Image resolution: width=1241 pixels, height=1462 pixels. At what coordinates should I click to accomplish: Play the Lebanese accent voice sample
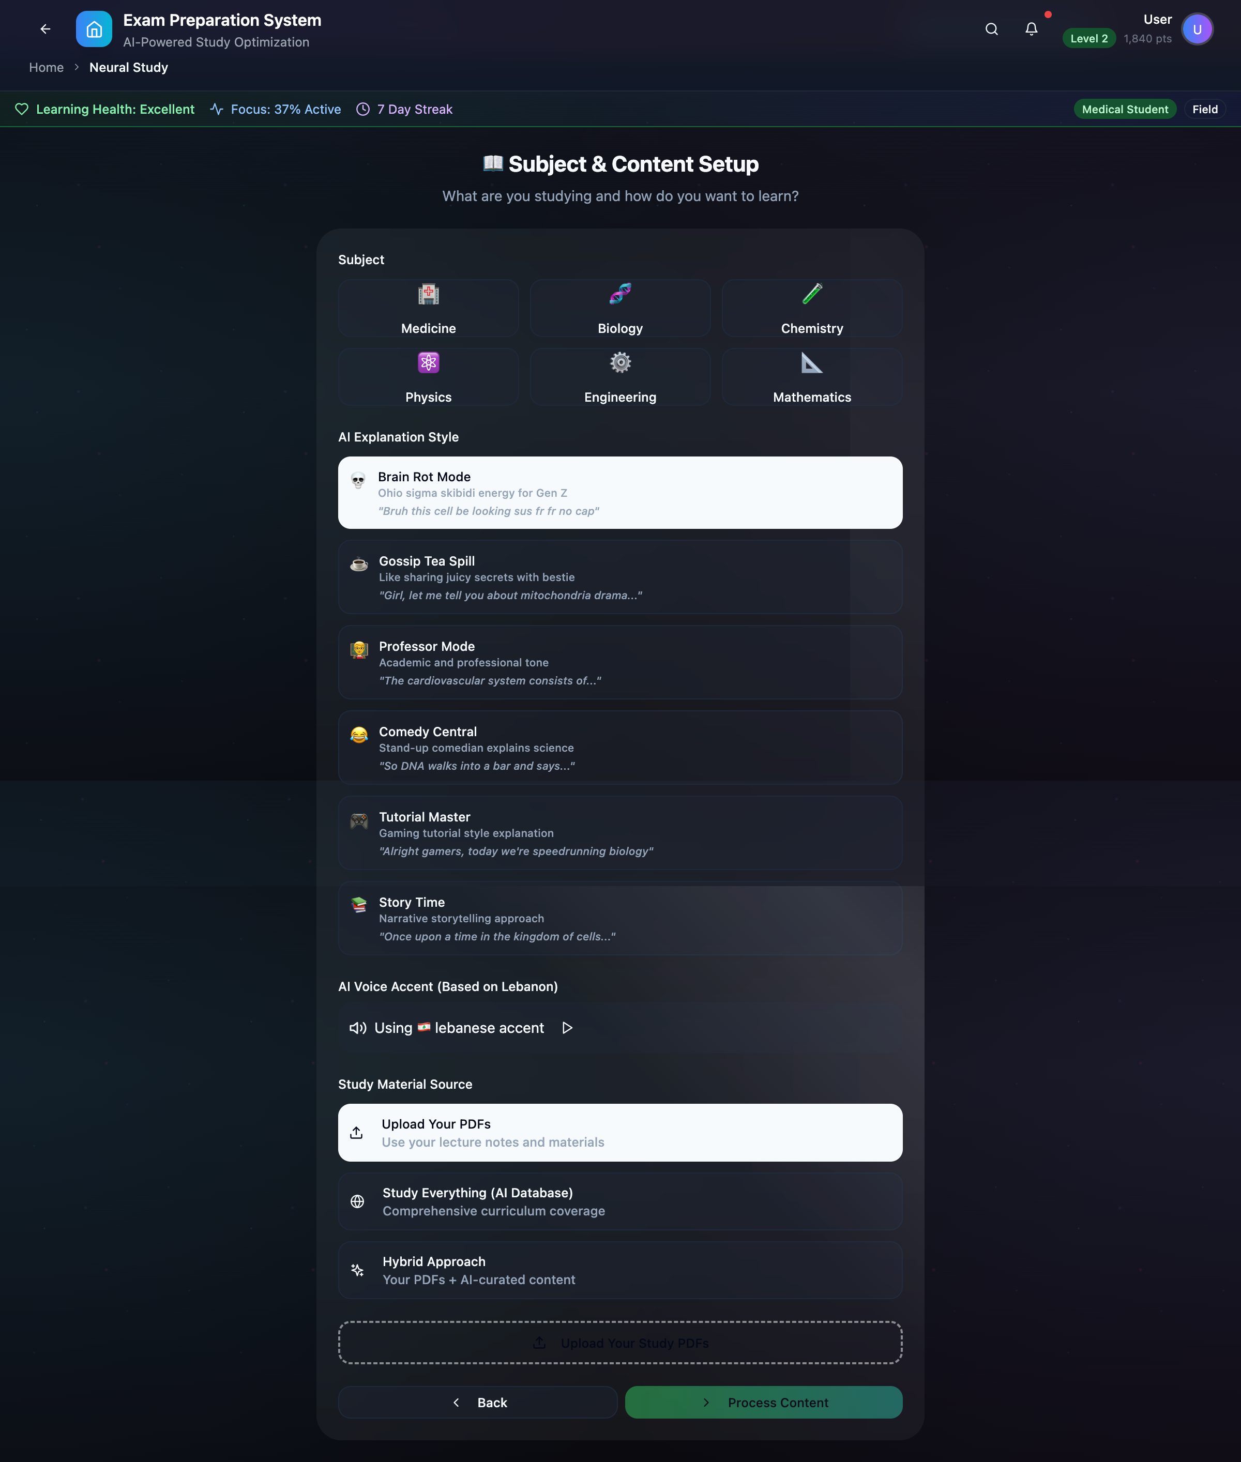[x=567, y=1027]
